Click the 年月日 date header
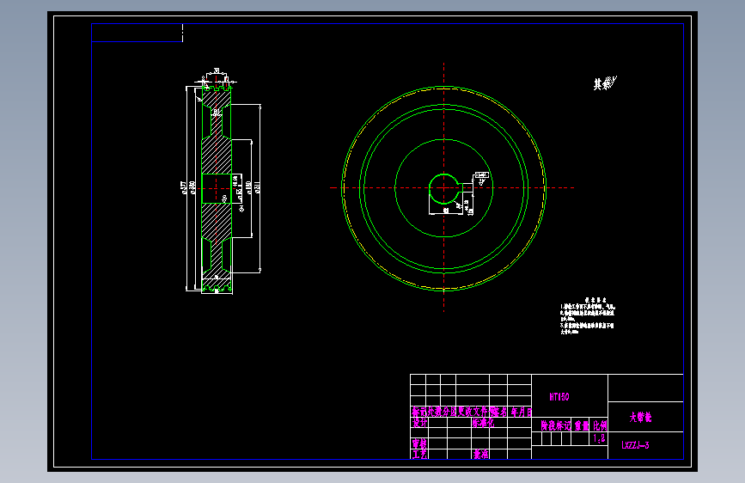Screen dimensions: 745x483 (x=522, y=413)
